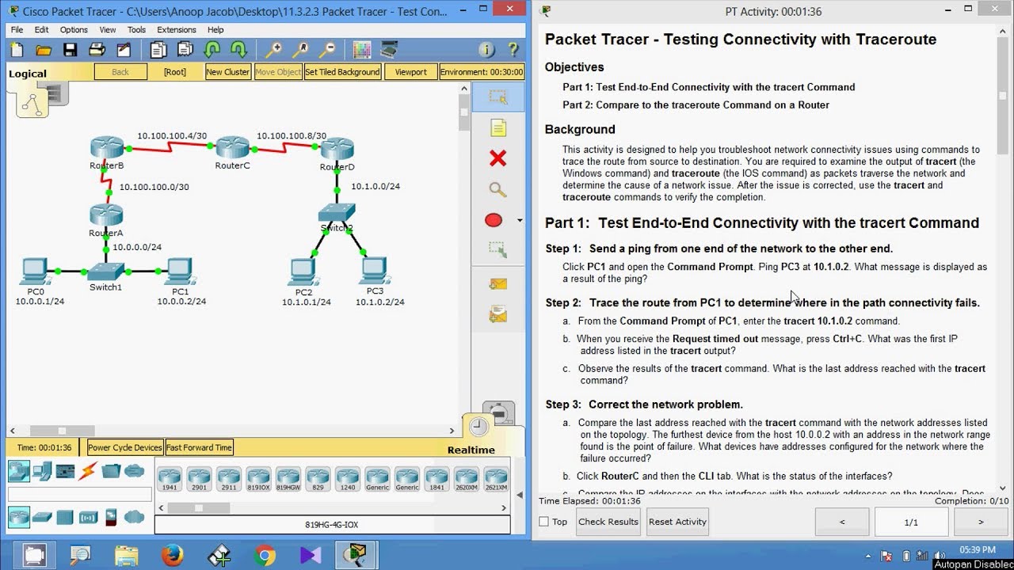
Task: Zoom in on the workspace
Action: [x=273, y=51]
